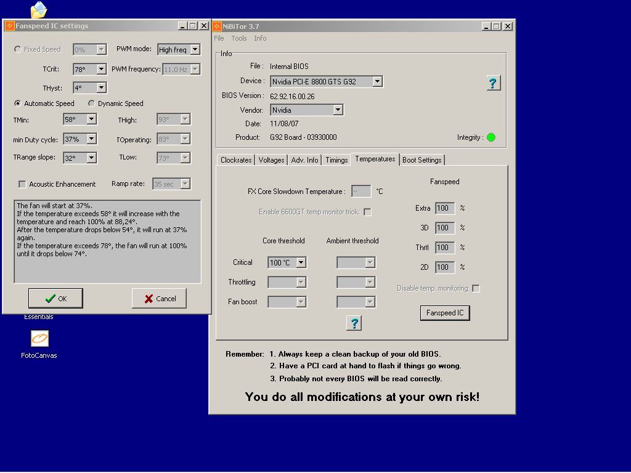Switch to the Clockrates tab
The width and height of the screenshot is (631, 473).
click(236, 160)
